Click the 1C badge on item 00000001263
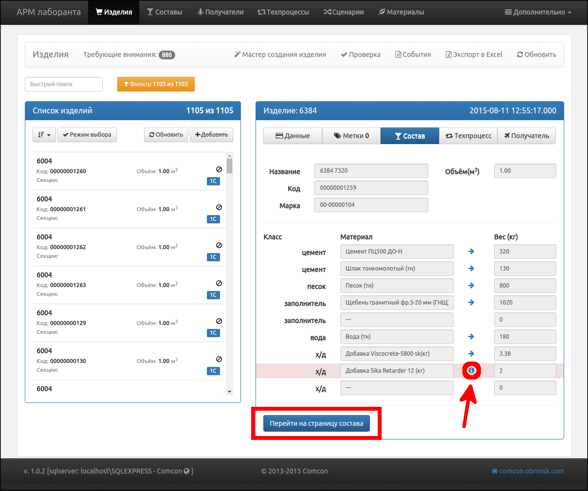This screenshot has height=491, width=588. [213, 295]
